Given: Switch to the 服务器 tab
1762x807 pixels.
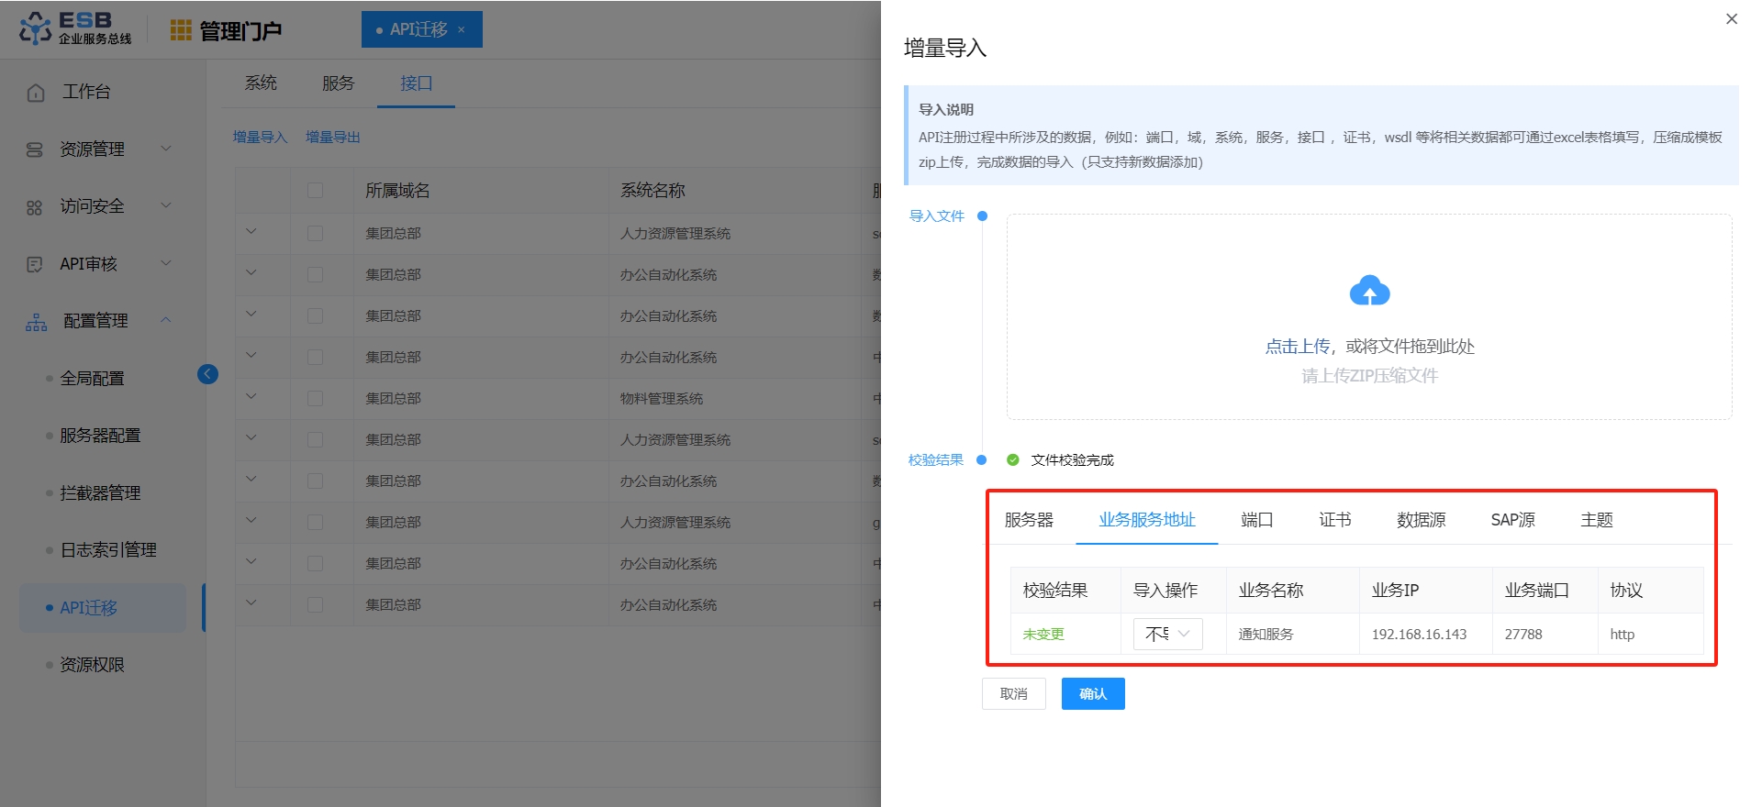Looking at the screenshot, I should pos(1029,520).
